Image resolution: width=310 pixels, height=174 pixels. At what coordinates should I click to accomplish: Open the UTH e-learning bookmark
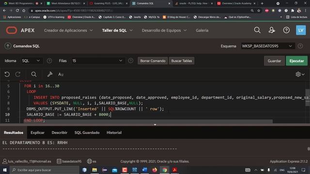tap(54, 17)
